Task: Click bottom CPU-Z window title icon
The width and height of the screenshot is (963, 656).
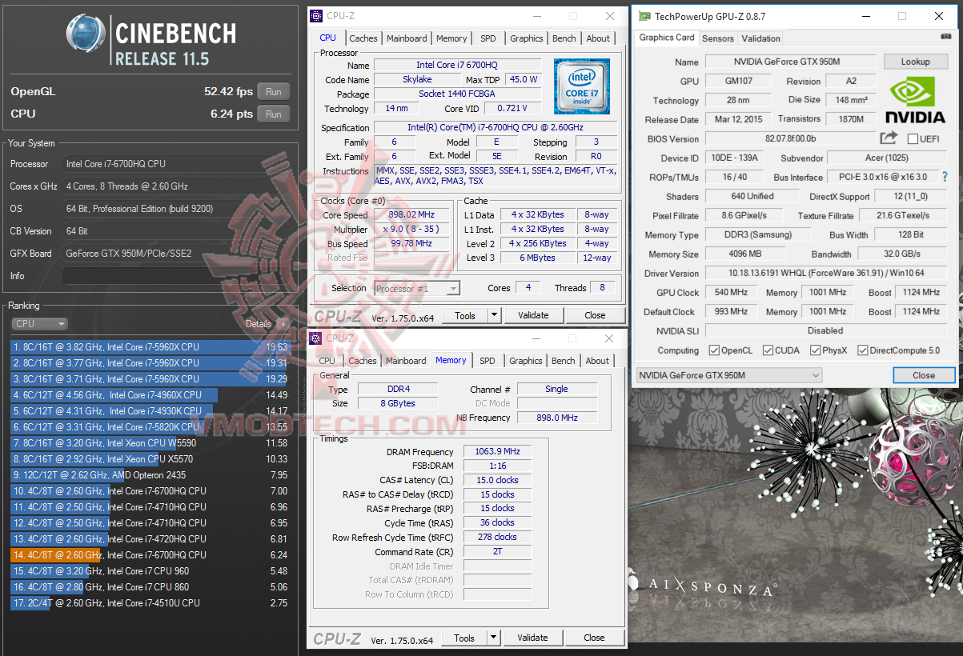Action: coord(316,338)
